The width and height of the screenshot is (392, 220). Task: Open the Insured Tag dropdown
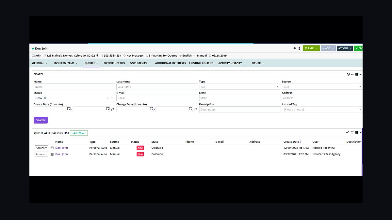(x=322, y=110)
